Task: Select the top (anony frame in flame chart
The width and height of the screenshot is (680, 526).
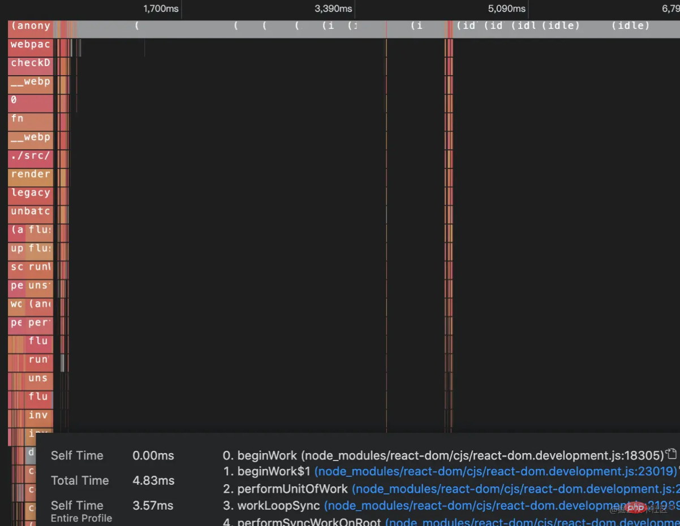Action: coord(31,26)
